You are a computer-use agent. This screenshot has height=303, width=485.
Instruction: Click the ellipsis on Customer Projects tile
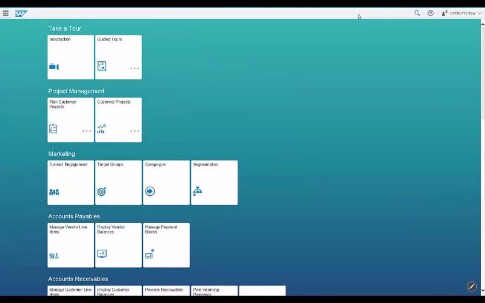point(135,131)
